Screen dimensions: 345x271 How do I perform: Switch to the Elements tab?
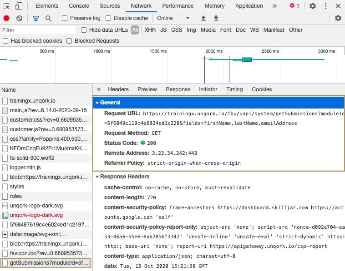[47, 6]
